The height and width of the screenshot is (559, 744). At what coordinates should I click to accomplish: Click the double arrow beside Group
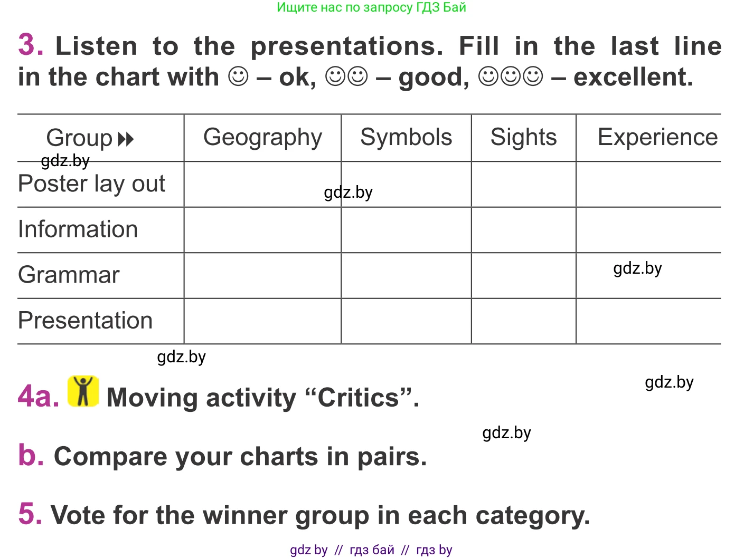click(x=126, y=139)
